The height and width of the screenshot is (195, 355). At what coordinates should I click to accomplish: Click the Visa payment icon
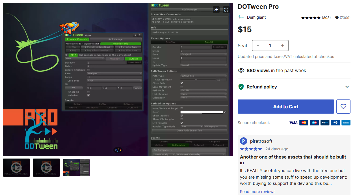pos(293,123)
